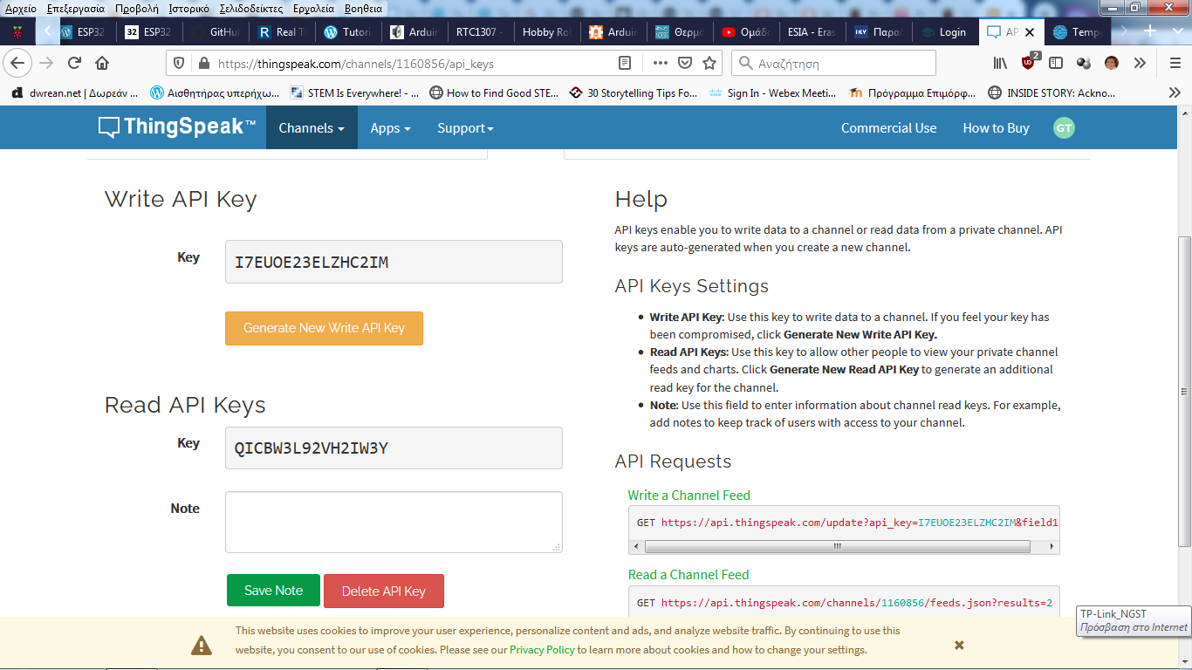Open STEM Is Everywhere bookmark
Screen dimensions: 1192x670
tap(354, 92)
